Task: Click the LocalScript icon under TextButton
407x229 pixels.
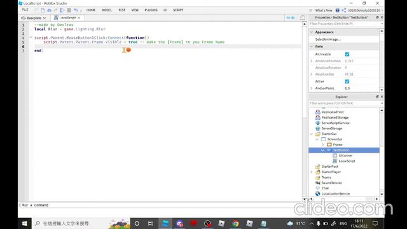Action: [335, 161]
